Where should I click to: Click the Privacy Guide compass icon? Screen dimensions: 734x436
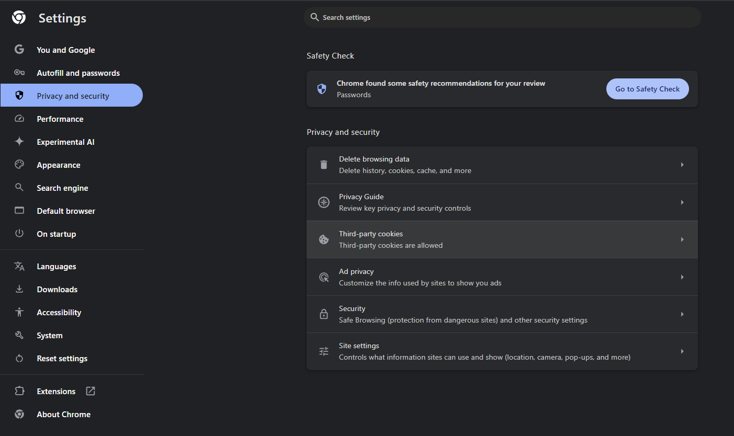point(323,202)
